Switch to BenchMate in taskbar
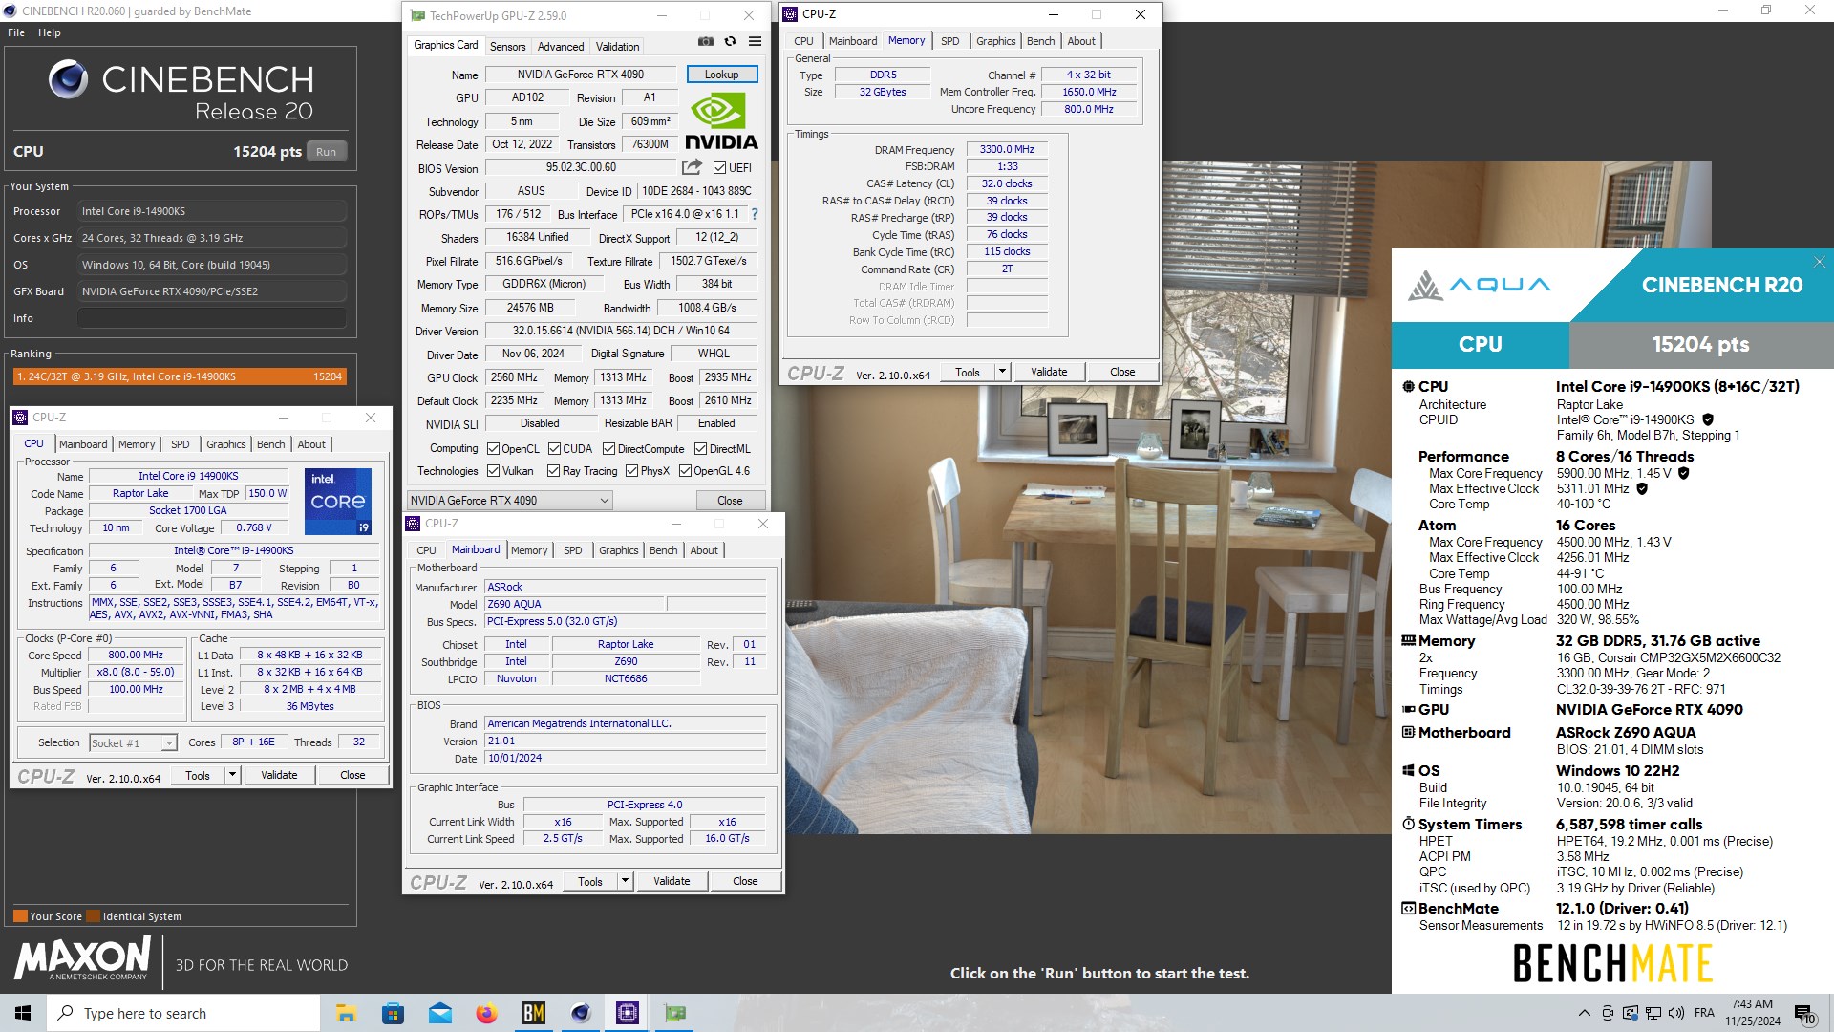Screen dimensions: 1834x1032 tap(533, 1013)
